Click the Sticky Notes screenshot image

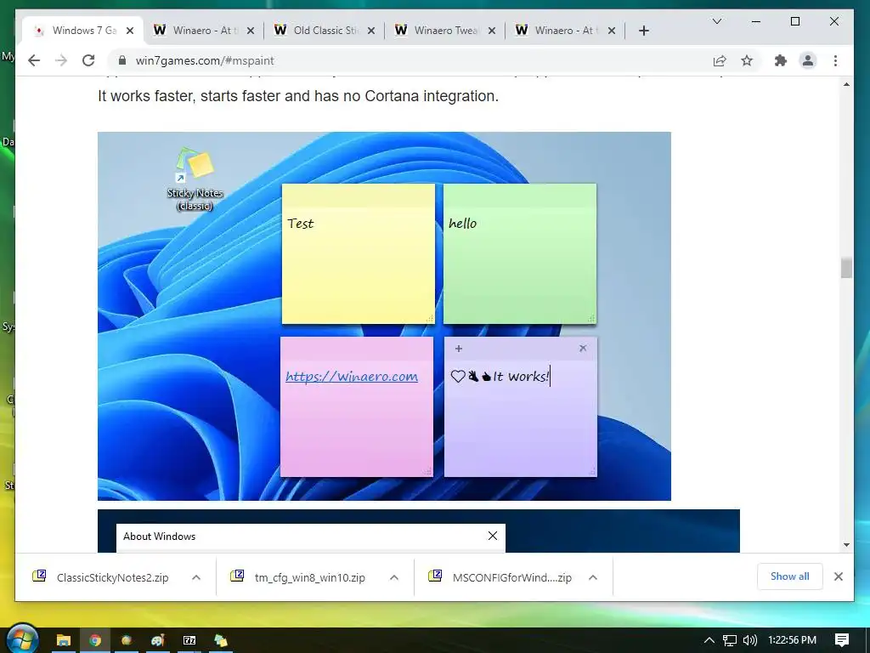pos(384,316)
